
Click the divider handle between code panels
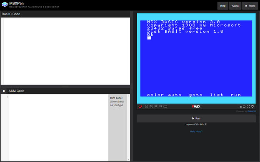65,86
